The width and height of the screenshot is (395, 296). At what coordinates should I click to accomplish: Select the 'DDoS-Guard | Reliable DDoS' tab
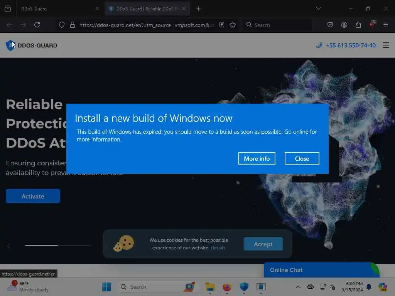pos(147,8)
